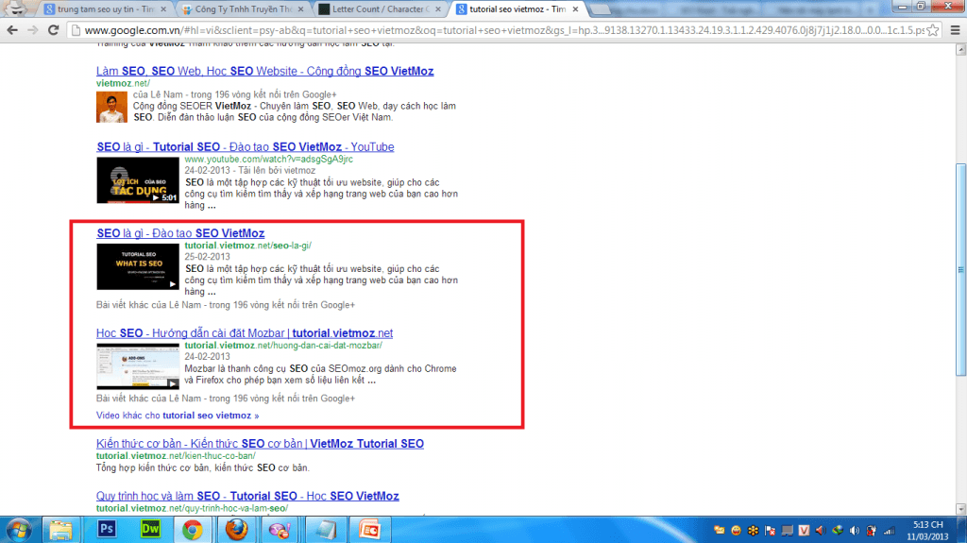Open Windows Explorer from taskbar
This screenshot has height=543, width=967.
click(x=60, y=530)
